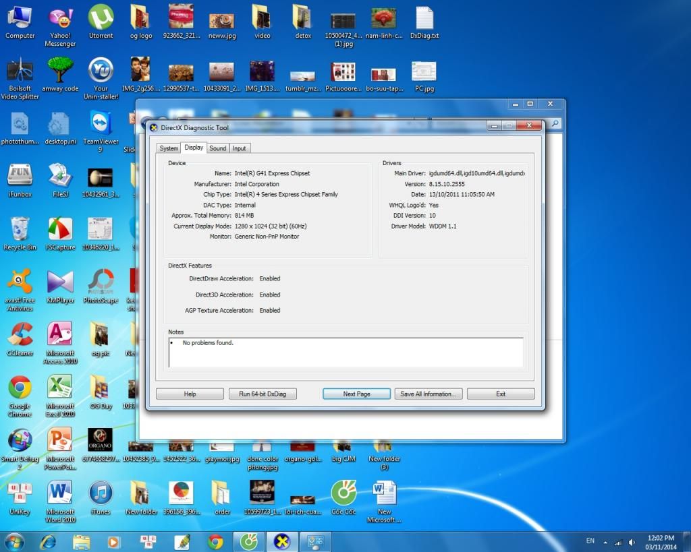Click the Windows Start button
This screenshot has height=552, width=691.
point(14,541)
